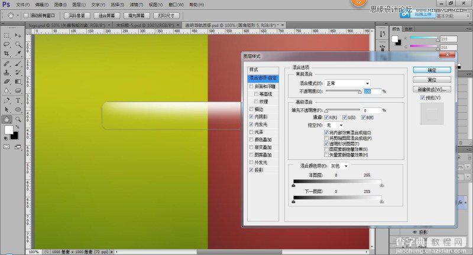
Task: Open the 文件(F) menu
Action: click(x=23, y=5)
